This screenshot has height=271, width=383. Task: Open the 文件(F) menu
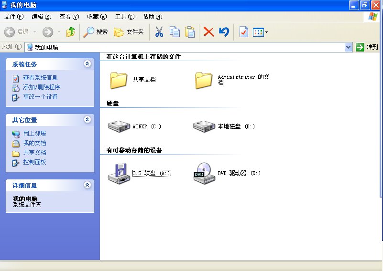14,17
